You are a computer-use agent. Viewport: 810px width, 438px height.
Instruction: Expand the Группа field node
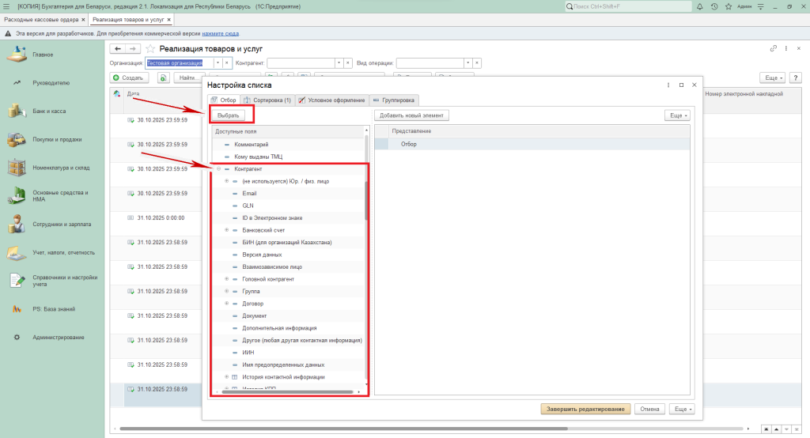pyautogui.click(x=226, y=292)
